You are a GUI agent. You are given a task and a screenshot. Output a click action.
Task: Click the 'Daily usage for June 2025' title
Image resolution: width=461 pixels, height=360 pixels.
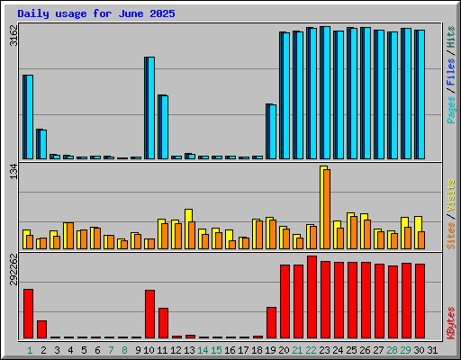(x=96, y=13)
